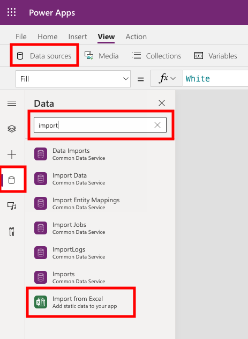Open Collections from the ribbon
This screenshot has height=339, width=248.
pyautogui.click(x=157, y=56)
